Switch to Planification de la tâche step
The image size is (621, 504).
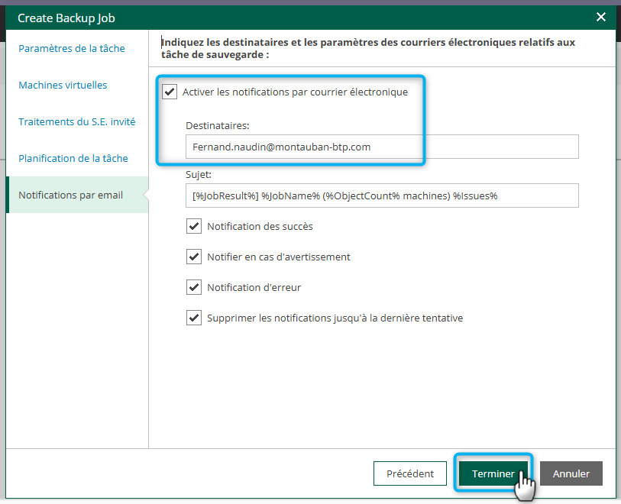tap(73, 158)
